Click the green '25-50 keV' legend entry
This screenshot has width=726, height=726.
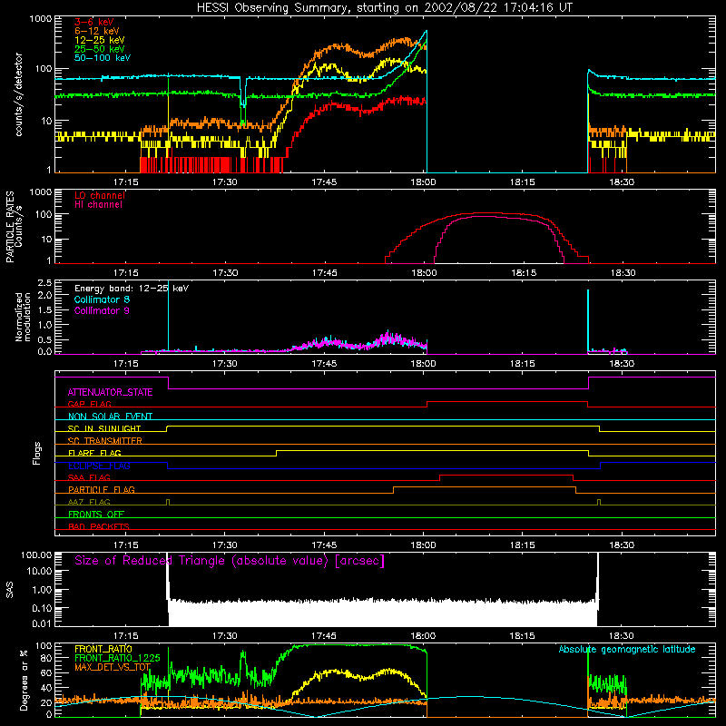pos(100,49)
